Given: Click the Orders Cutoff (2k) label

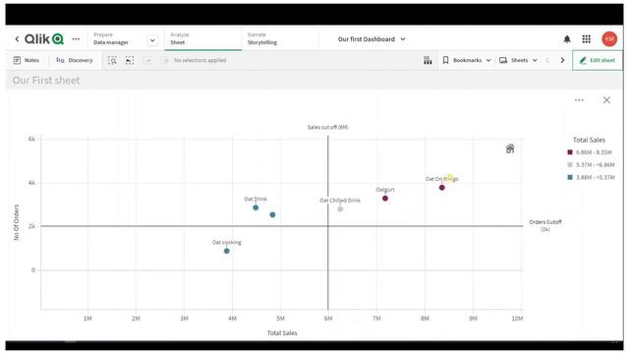Looking at the screenshot, I should [544, 225].
